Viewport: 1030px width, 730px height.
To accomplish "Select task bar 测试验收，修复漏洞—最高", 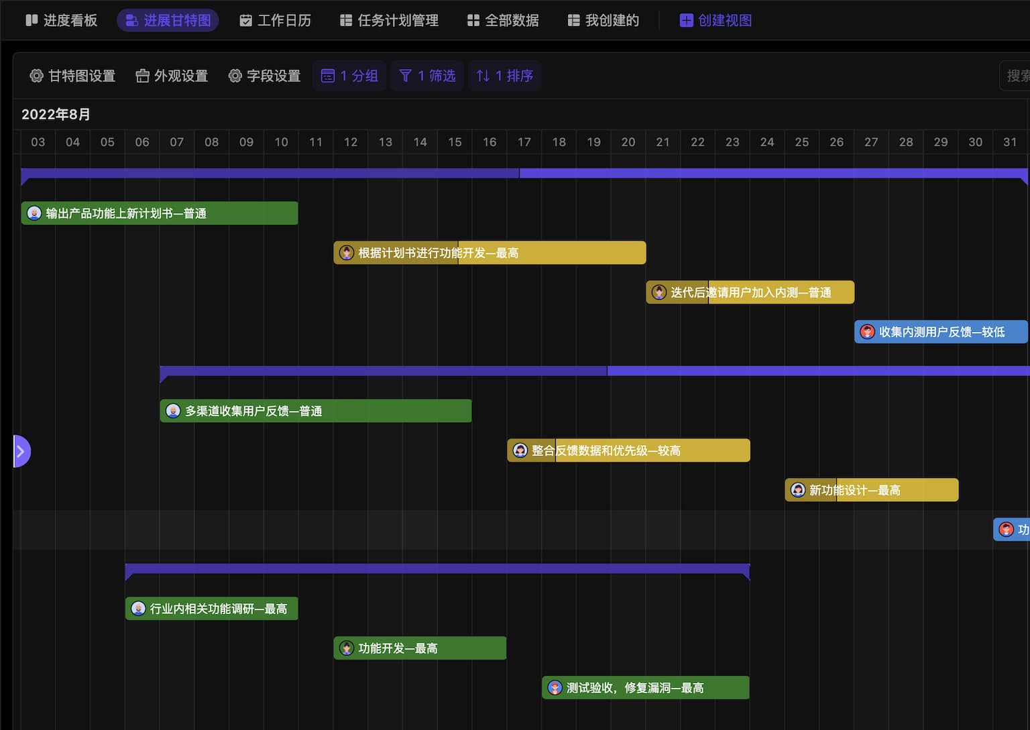I will (646, 688).
